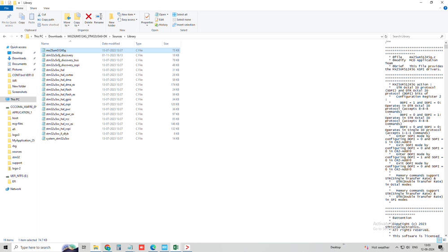Click the Up one level arrow
The height and width of the screenshot is (252, 448).
22,37
